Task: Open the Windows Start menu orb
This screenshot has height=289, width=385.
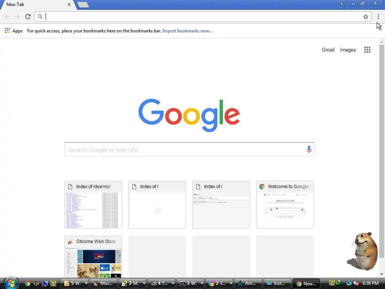Action: point(11,283)
